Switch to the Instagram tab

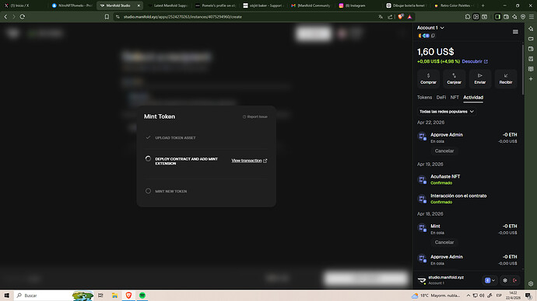coord(360,5)
